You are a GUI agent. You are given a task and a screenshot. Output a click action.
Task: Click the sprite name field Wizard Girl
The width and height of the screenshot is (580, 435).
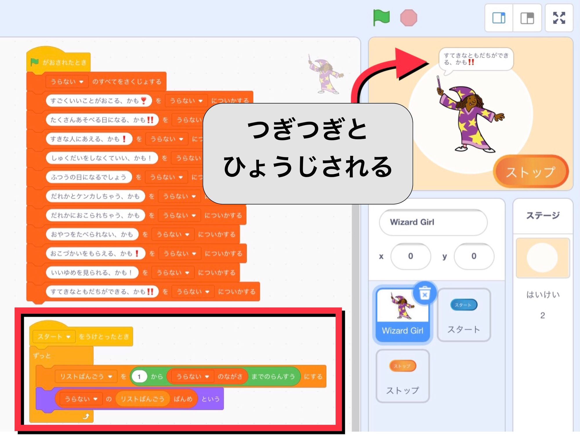click(433, 222)
